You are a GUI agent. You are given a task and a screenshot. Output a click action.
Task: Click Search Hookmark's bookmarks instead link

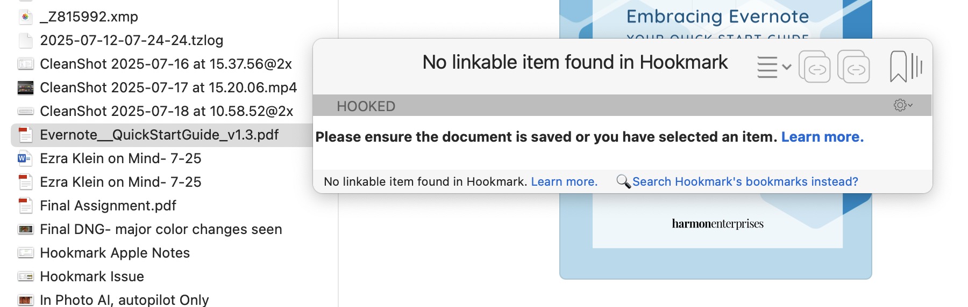click(x=745, y=181)
